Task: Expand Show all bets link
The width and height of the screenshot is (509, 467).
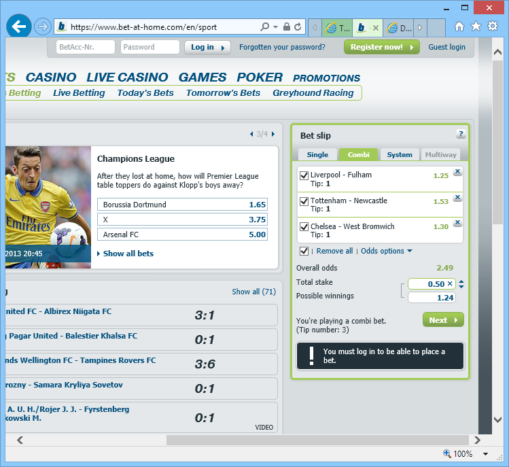Action: coord(128,254)
